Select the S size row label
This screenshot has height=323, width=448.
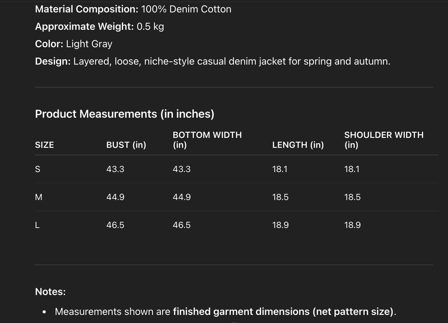(38, 169)
